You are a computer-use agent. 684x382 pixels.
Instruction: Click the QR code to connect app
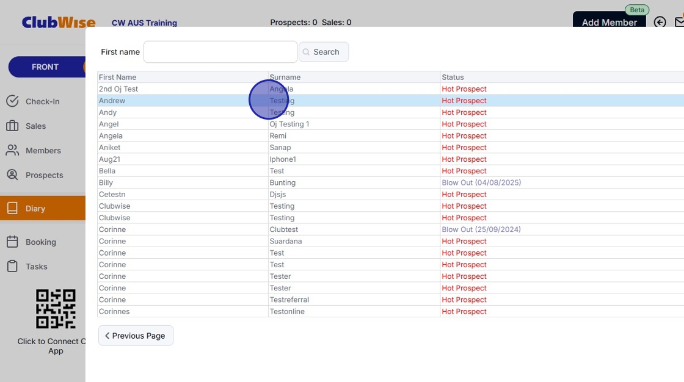coord(56,309)
